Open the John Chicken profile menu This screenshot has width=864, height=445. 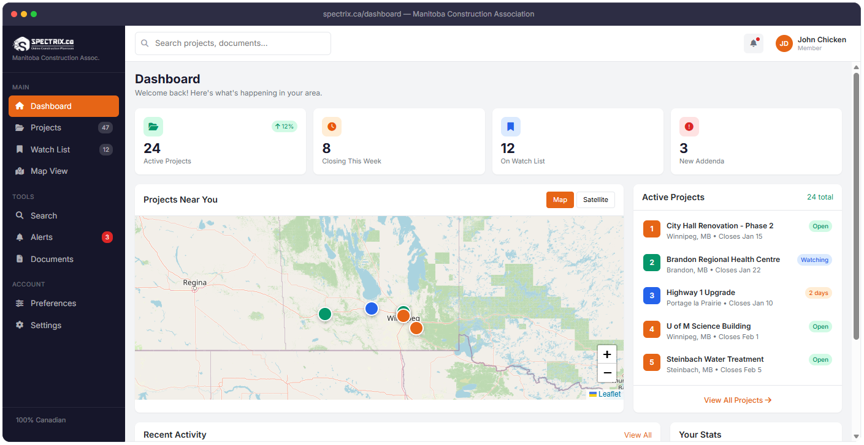[811, 43]
